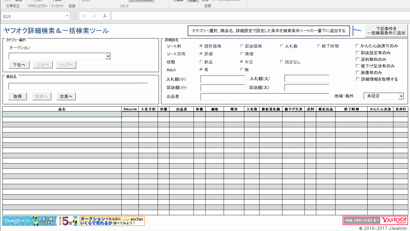Select the 送料 column header cell
Viewport: 410px width, 231px height.
[310, 109]
